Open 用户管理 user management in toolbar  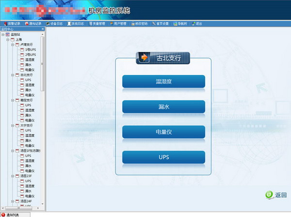[118, 23]
